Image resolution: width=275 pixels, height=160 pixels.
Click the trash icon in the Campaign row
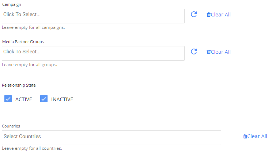[208, 15]
